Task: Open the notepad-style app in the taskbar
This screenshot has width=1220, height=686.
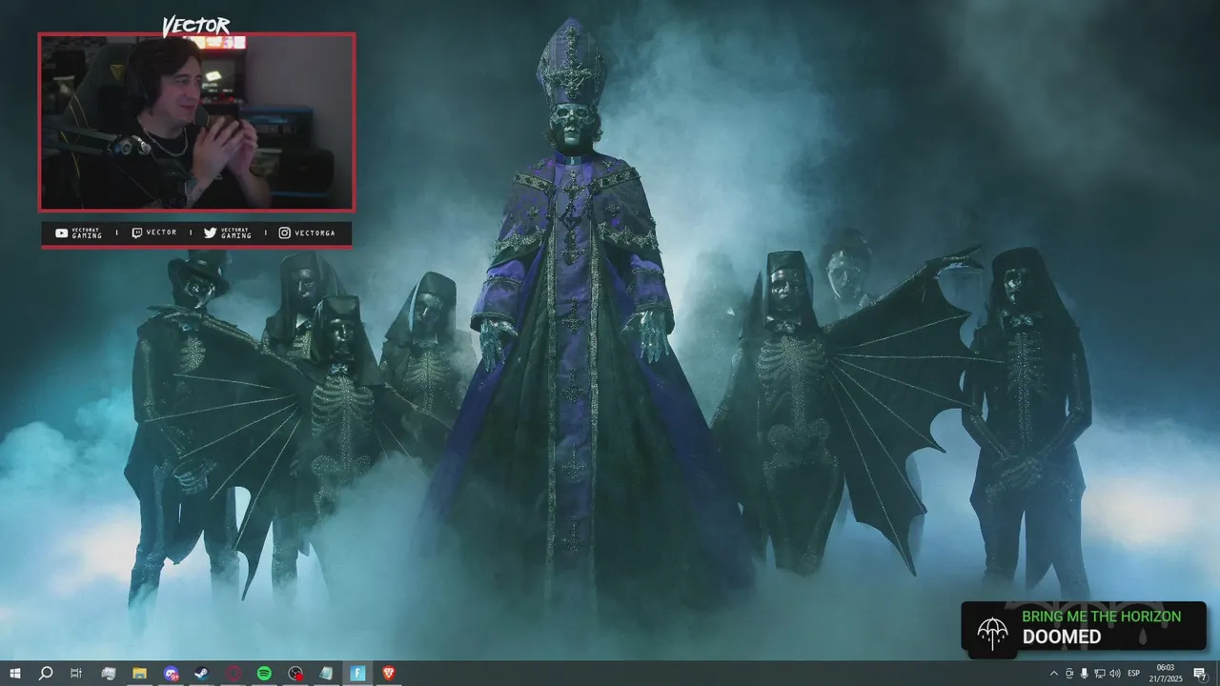Action: (x=326, y=674)
